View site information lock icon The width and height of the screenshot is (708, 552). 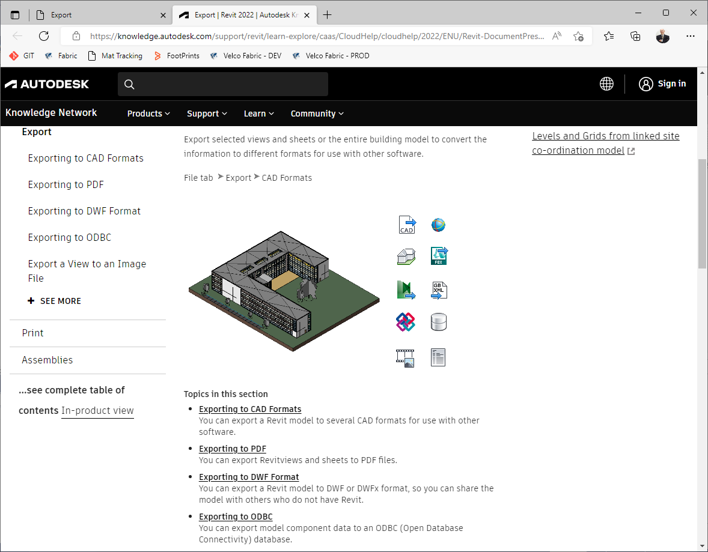(x=76, y=36)
